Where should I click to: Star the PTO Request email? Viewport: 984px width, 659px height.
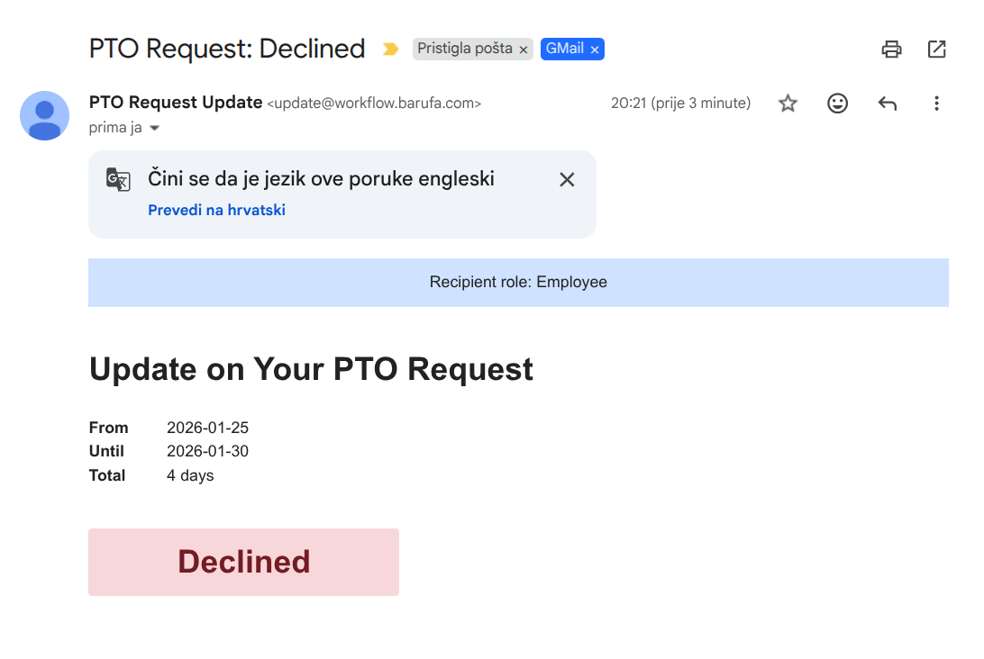click(x=788, y=104)
